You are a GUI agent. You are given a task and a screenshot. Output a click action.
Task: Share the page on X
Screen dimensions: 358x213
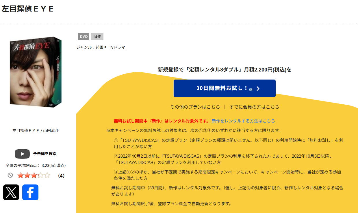coord(11,192)
